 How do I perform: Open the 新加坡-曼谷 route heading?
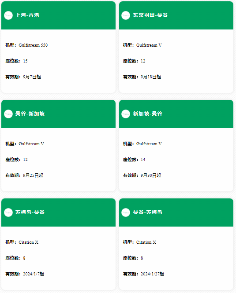coord(148,114)
